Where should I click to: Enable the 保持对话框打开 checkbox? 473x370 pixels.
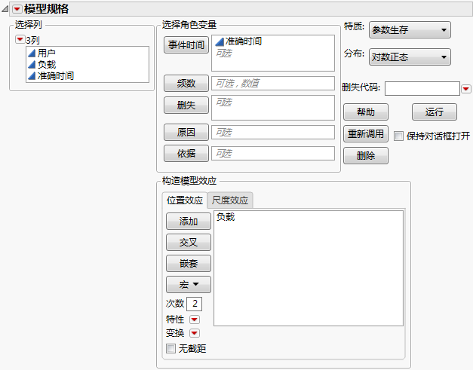(x=398, y=136)
